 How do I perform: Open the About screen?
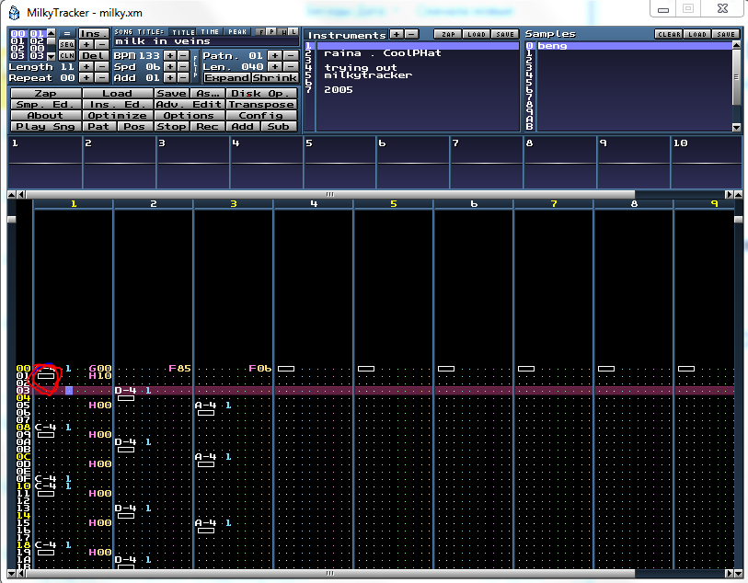pyautogui.click(x=46, y=115)
